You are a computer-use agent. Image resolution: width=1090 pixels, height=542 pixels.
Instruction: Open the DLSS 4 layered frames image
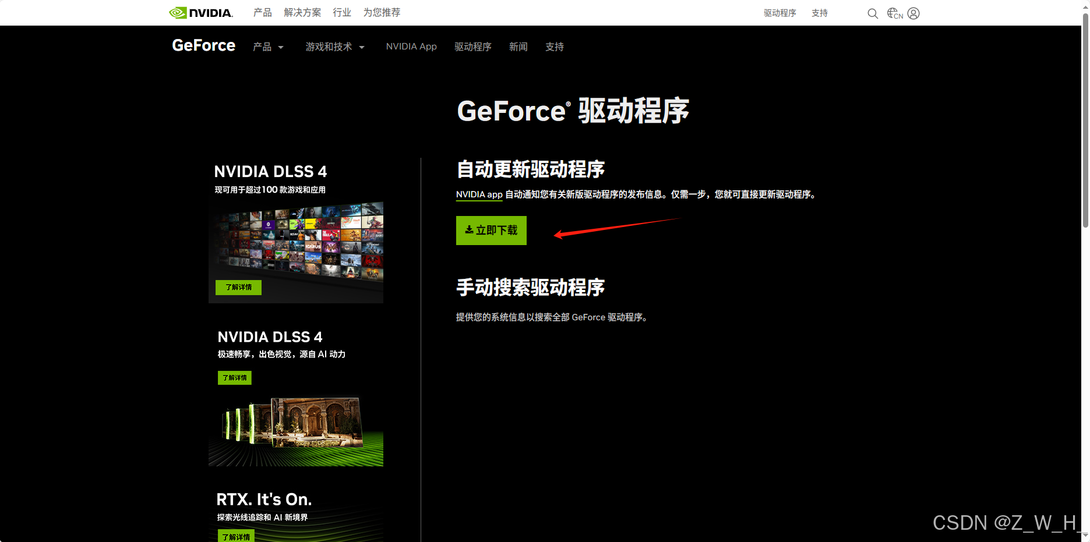(x=296, y=431)
